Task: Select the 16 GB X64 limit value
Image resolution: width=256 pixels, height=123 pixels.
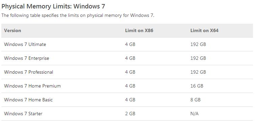Action: (x=197, y=86)
